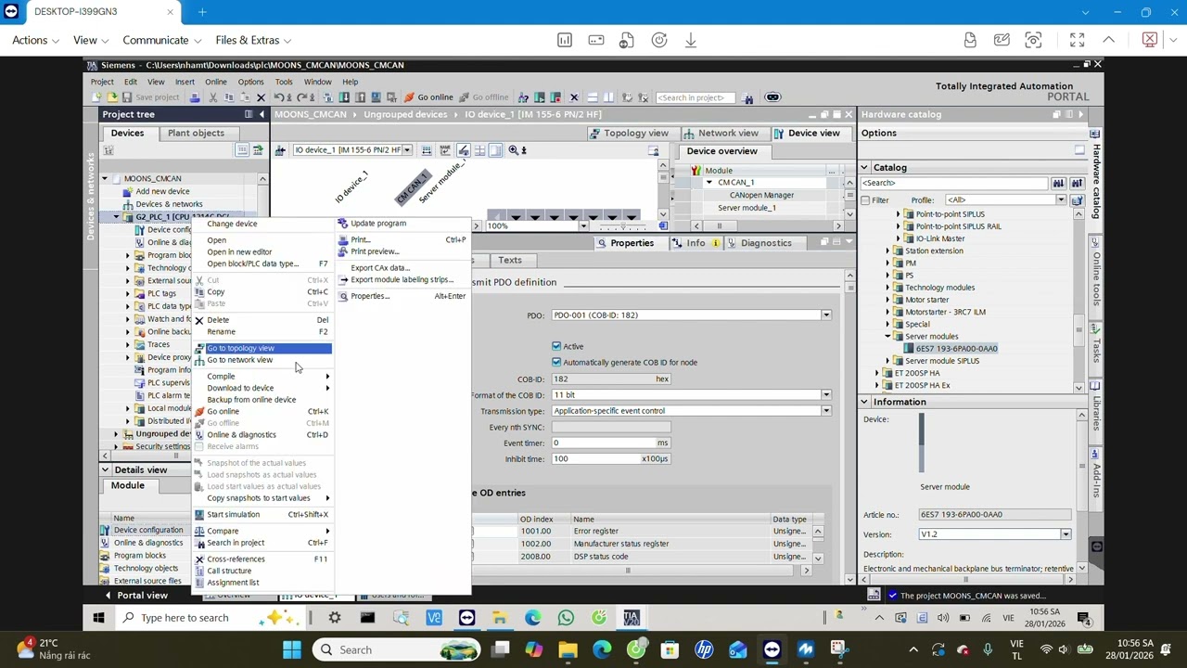Open Downloads arrow icon in remote toolbar
Viewport: 1187px width, 668px height.
(691, 40)
